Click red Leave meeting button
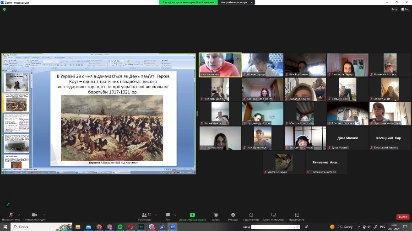 pos(402,216)
